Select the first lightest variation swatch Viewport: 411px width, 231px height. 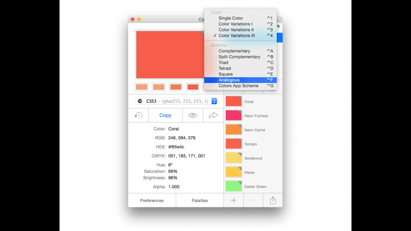coord(142,87)
